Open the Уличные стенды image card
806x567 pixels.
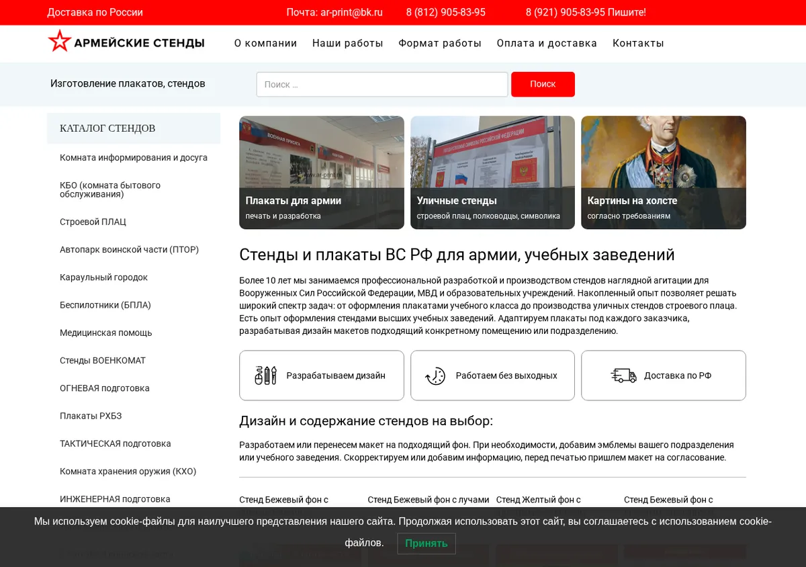tap(492, 173)
